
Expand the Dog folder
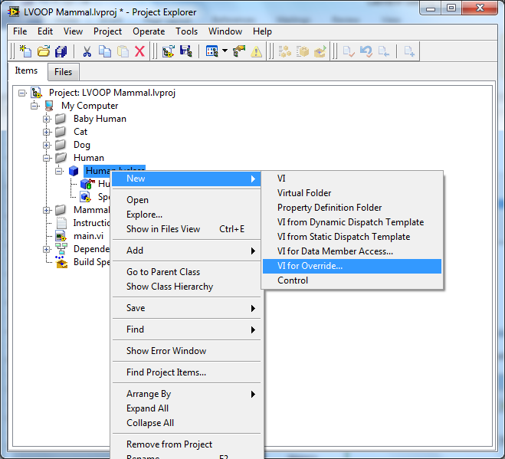point(47,145)
